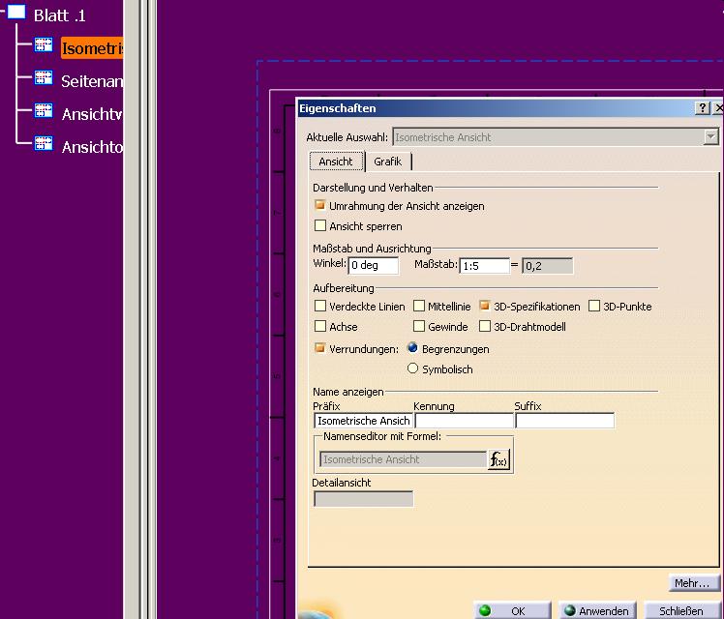Click the Mehr... button
Viewport: 724px width, 619px height.
(x=694, y=583)
